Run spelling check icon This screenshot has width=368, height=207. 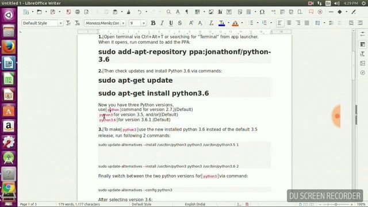(x=178, y=12)
